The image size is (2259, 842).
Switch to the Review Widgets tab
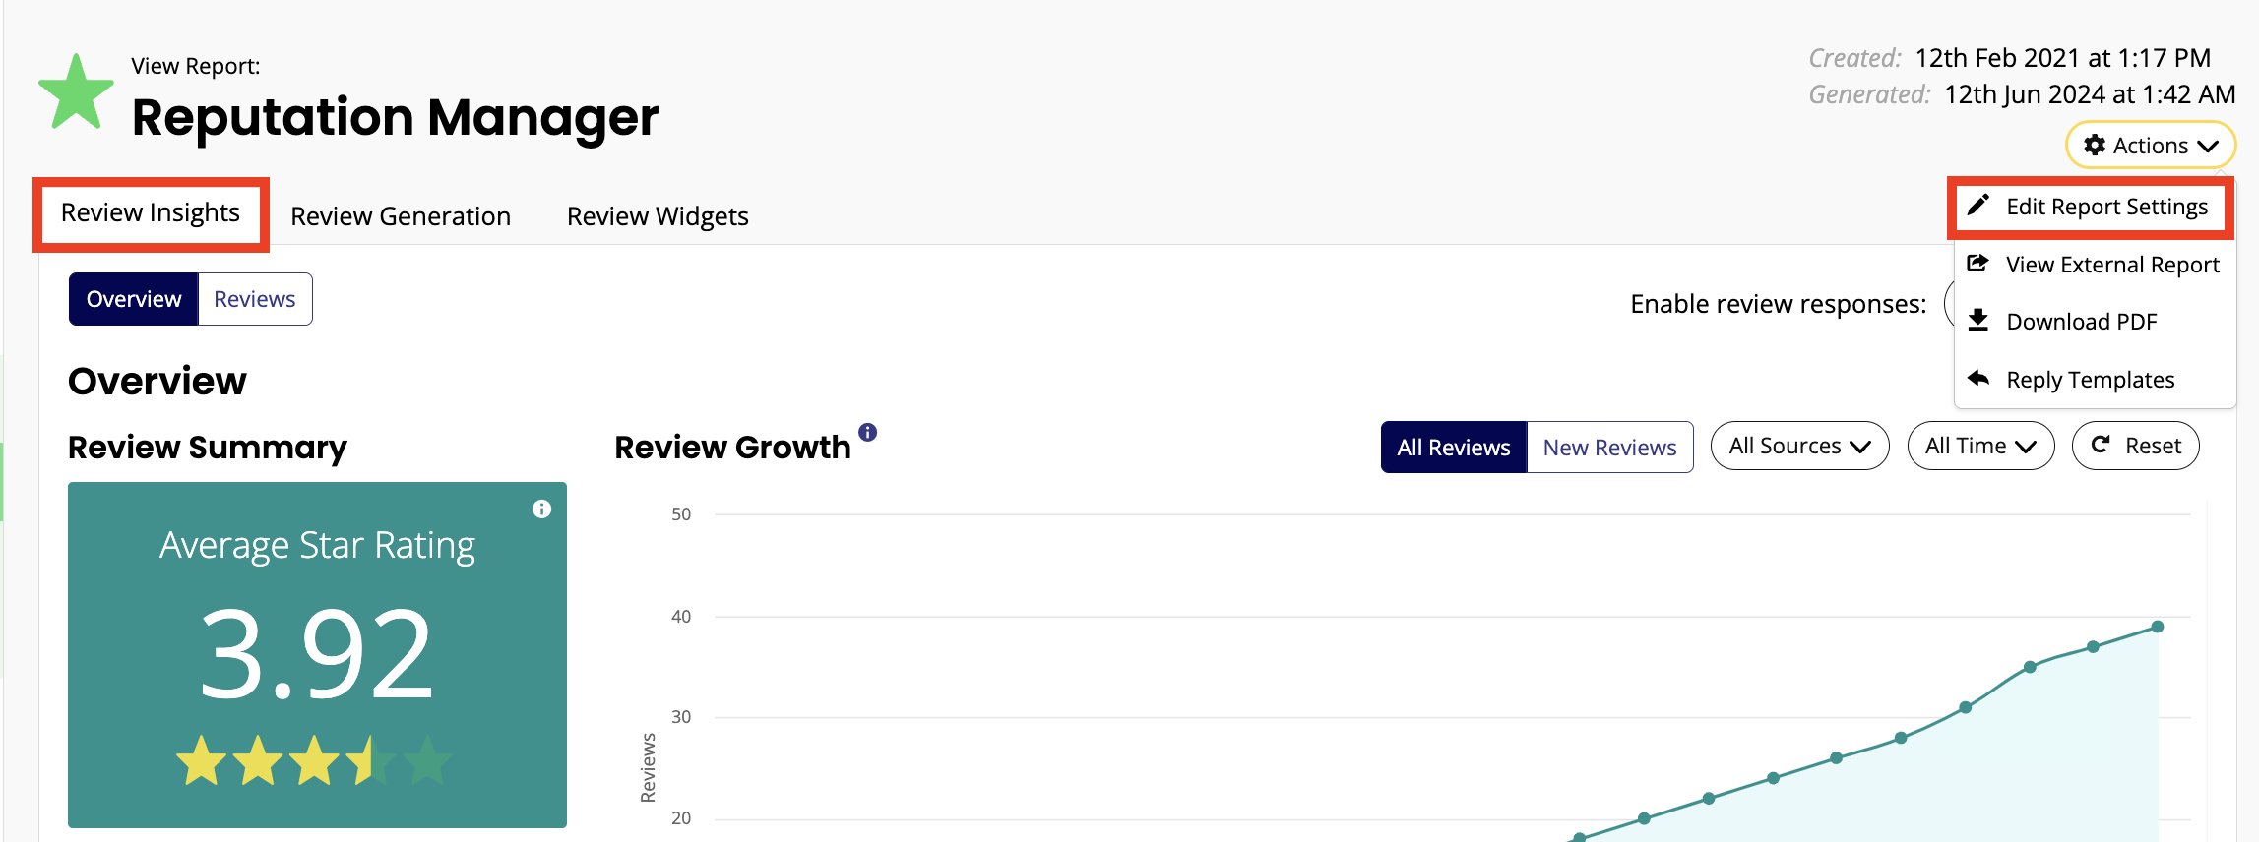click(658, 215)
